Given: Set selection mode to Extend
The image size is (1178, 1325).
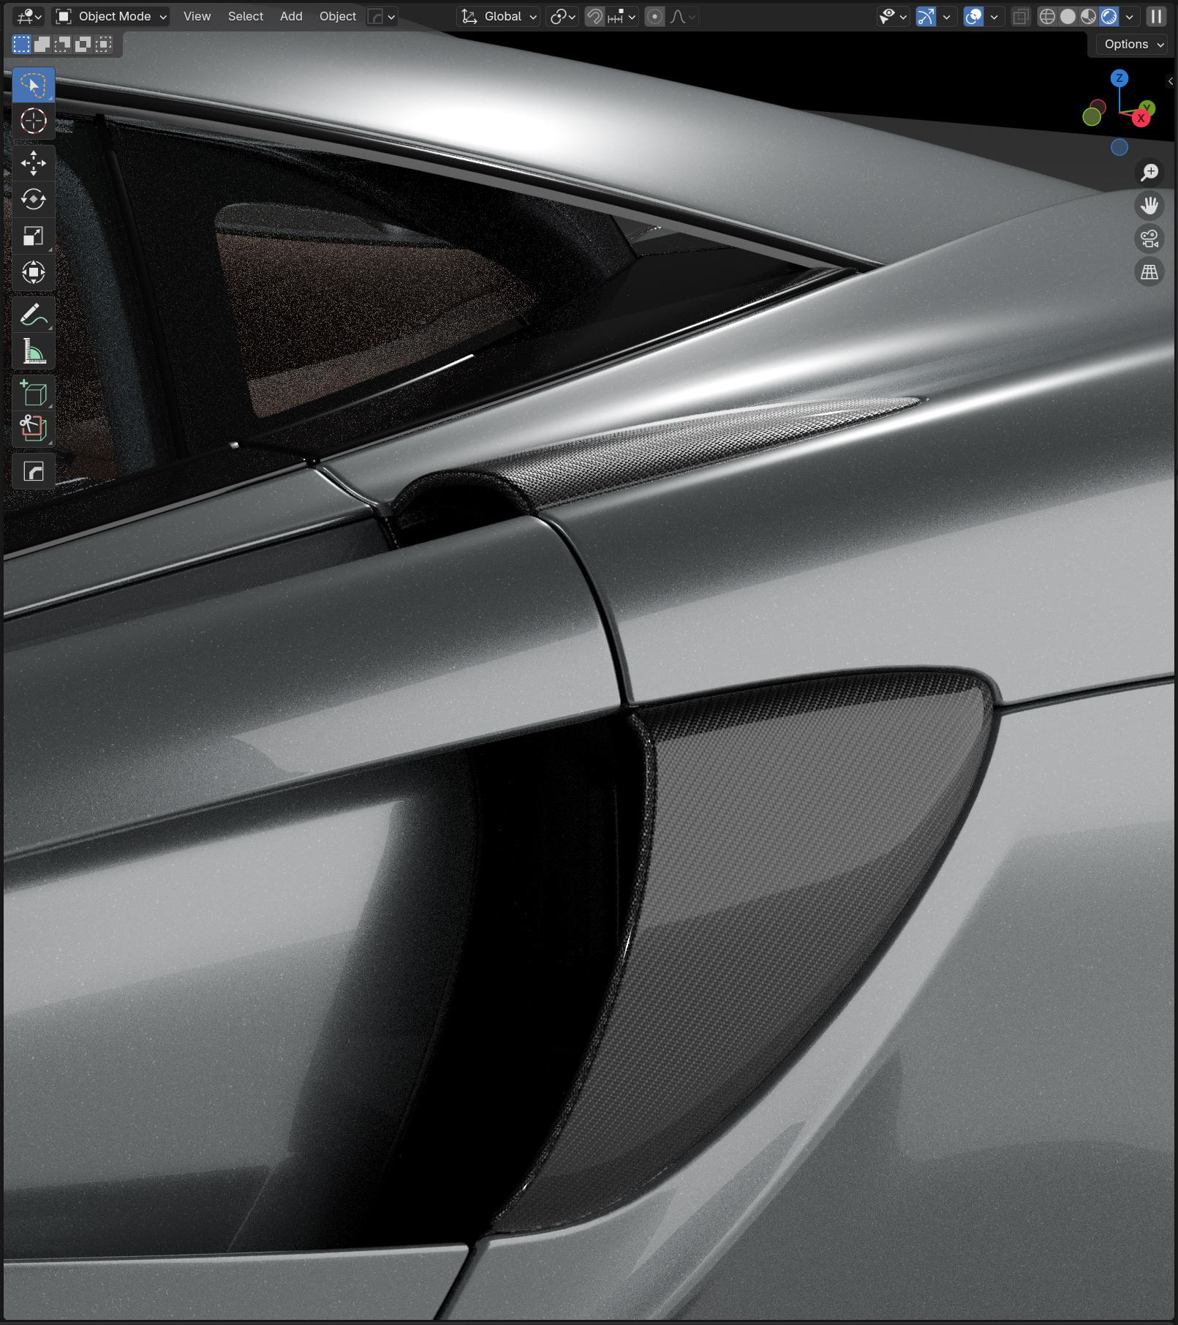Looking at the screenshot, I should (x=42, y=45).
